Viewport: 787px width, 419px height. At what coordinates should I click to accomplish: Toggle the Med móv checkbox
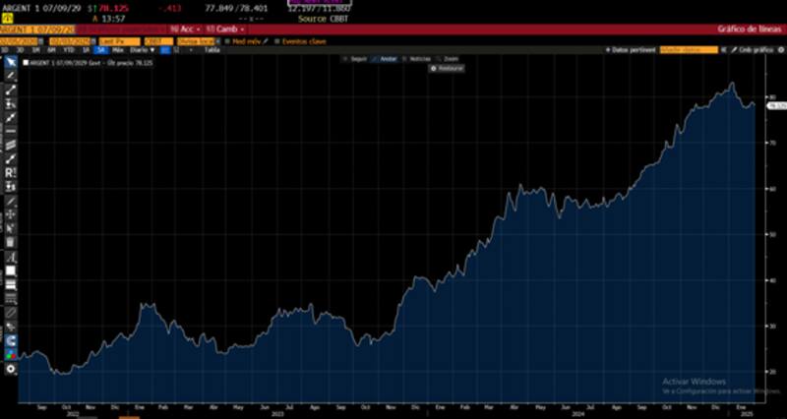point(227,41)
